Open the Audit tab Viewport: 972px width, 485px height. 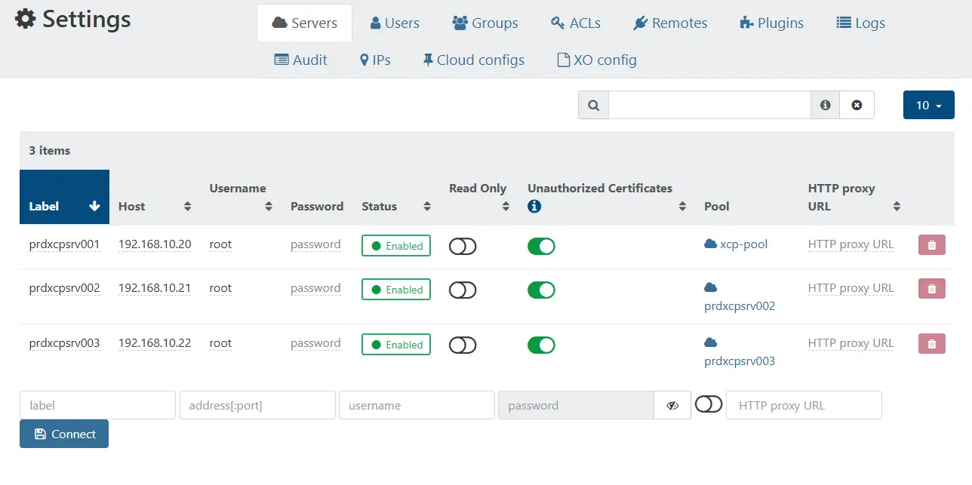300,60
